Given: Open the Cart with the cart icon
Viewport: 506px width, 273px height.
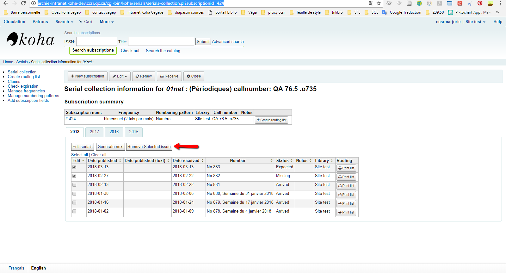Looking at the screenshot, I should click(x=86, y=22).
